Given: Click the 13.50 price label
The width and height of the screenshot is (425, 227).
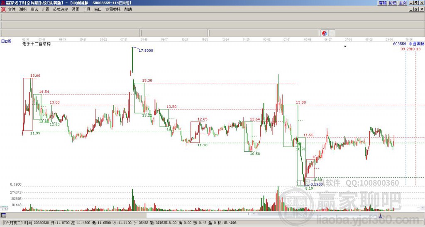Looking at the screenshot, I should 171,106.
